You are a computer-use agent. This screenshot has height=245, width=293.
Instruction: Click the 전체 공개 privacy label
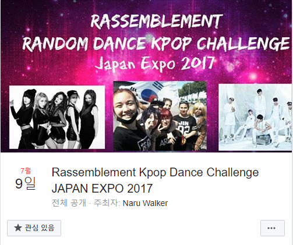(69, 203)
